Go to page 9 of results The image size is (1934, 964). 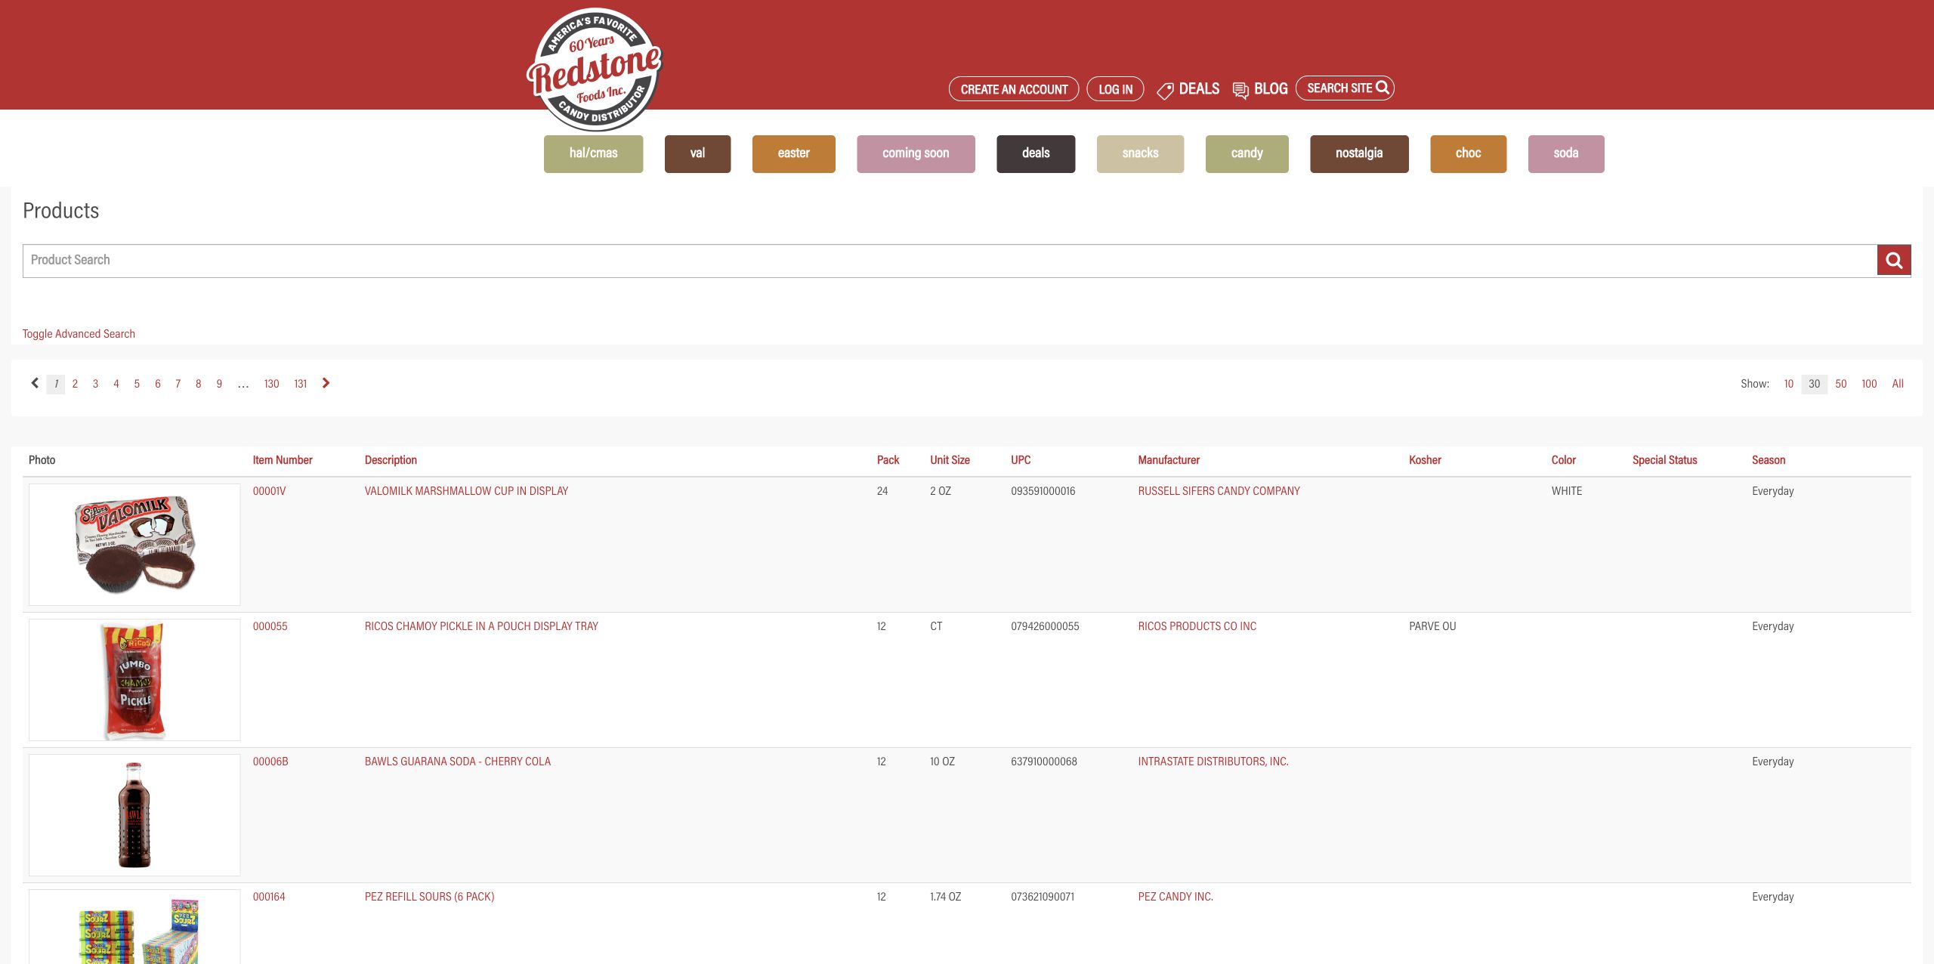pyautogui.click(x=219, y=384)
